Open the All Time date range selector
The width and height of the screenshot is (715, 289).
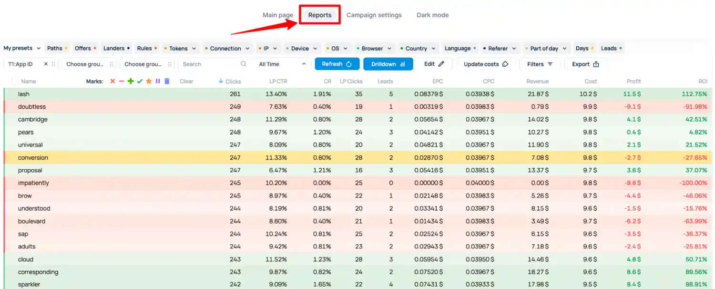(283, 64)
